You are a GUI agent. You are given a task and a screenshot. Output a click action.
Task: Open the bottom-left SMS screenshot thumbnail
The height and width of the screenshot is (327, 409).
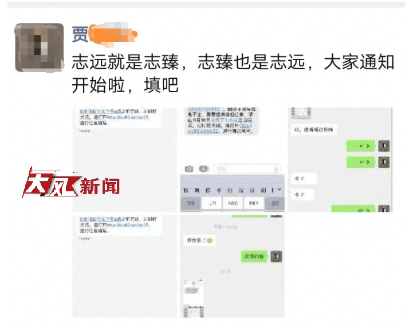coord(125,266)
